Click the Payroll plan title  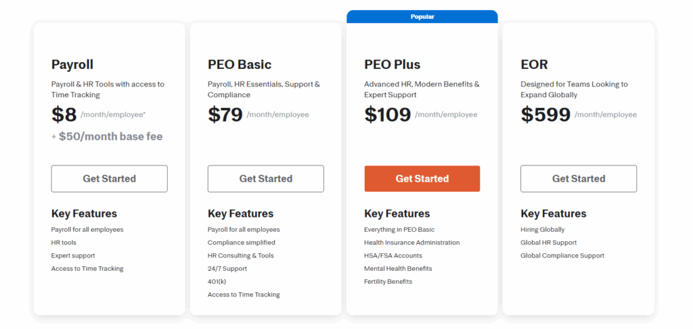coord(72,65)
